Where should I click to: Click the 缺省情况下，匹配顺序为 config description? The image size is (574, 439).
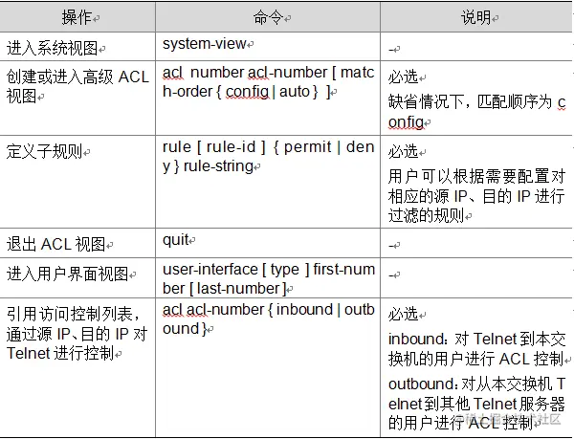(x=475, y=111)
